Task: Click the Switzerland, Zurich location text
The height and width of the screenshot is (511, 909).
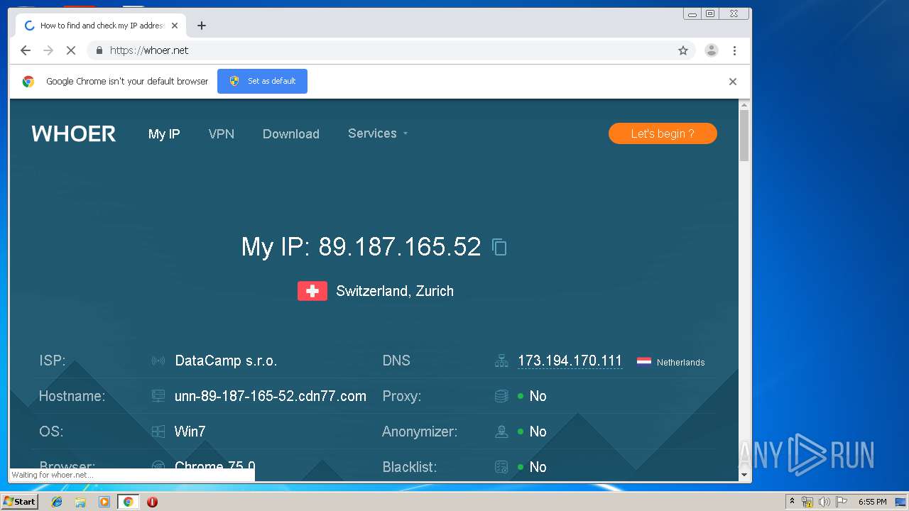Action: point(395,291)
